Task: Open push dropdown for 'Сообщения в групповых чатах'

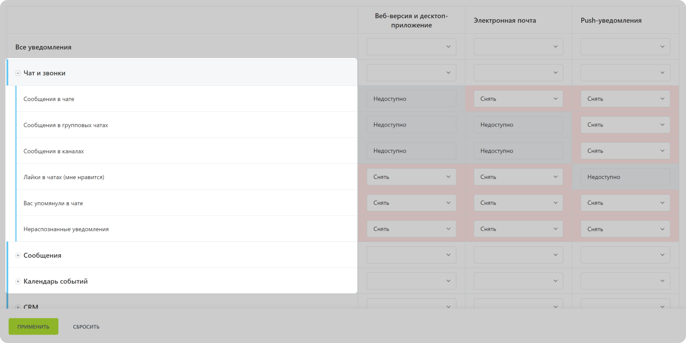Action: click(625, 125)
